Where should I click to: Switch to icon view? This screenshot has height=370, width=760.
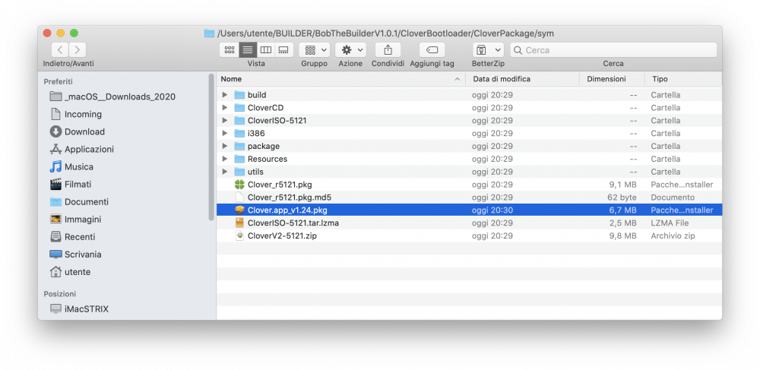230,50
